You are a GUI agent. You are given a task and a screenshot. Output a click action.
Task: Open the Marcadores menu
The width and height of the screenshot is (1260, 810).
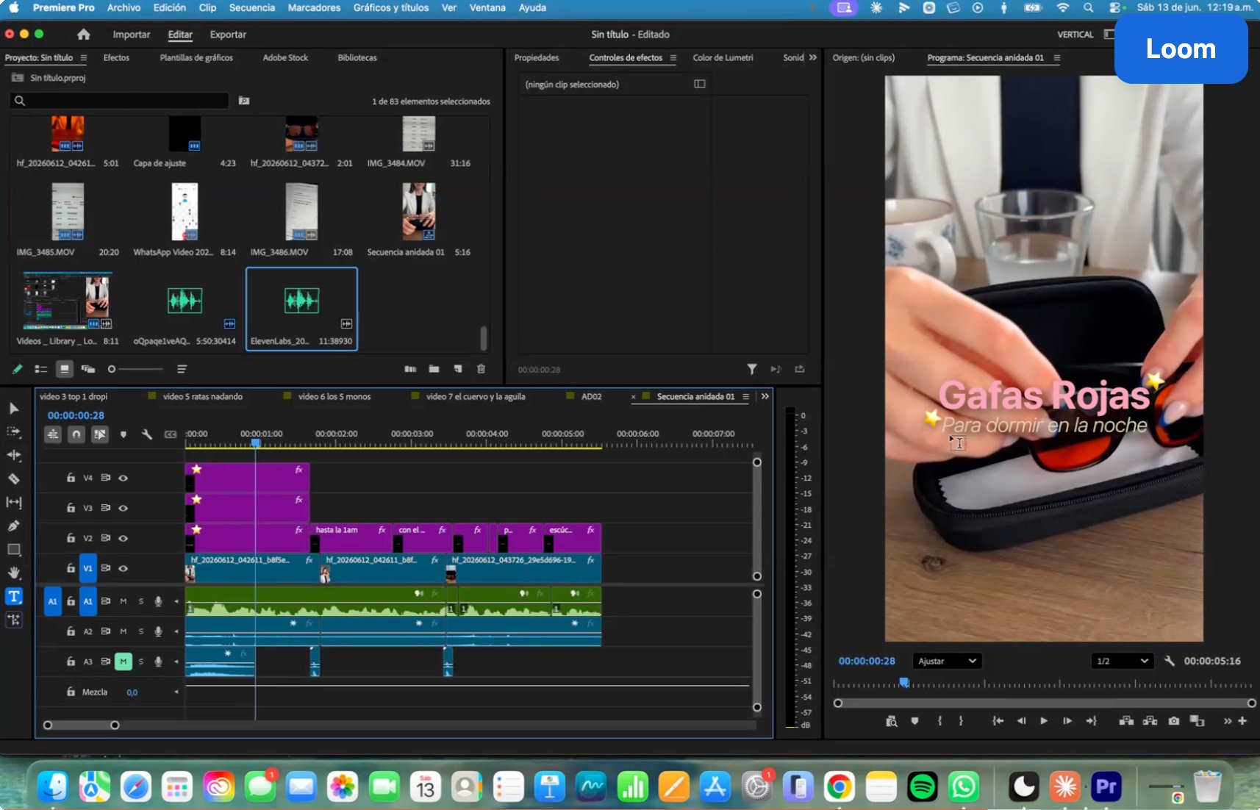tap(314, 7)
